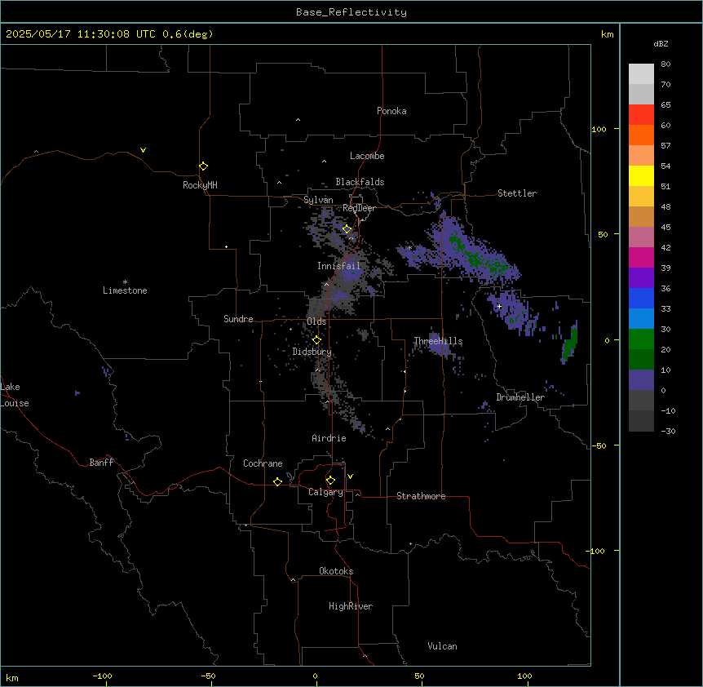Screen dimensions: 703x687
Task: Click the km unit label at bottom left
Action: (12, 678)
